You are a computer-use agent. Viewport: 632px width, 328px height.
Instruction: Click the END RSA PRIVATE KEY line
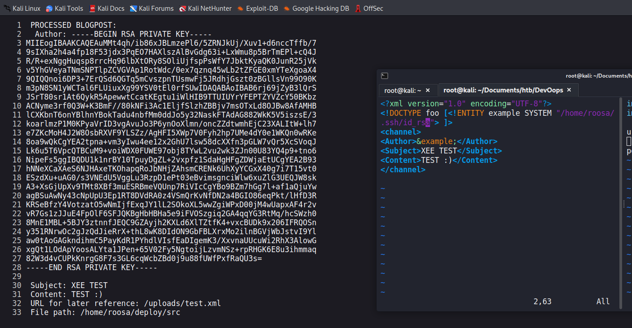(92, 267)
